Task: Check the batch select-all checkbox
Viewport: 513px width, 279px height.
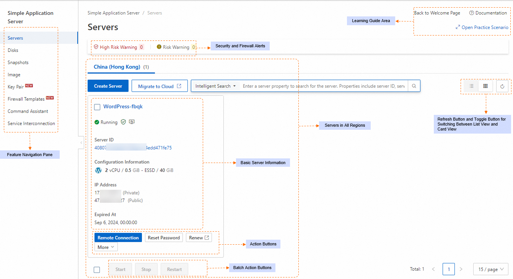Action: (x=97, y=269)
